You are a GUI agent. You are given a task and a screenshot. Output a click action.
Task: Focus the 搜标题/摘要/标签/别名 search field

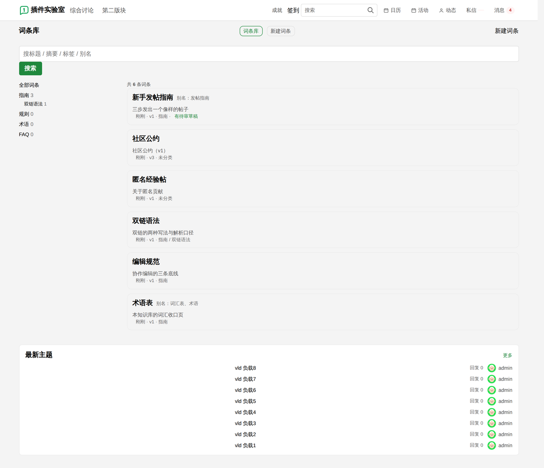[x=269, y=54]
